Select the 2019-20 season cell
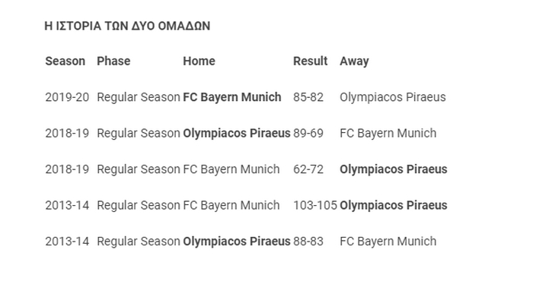 tap(67, 97)
